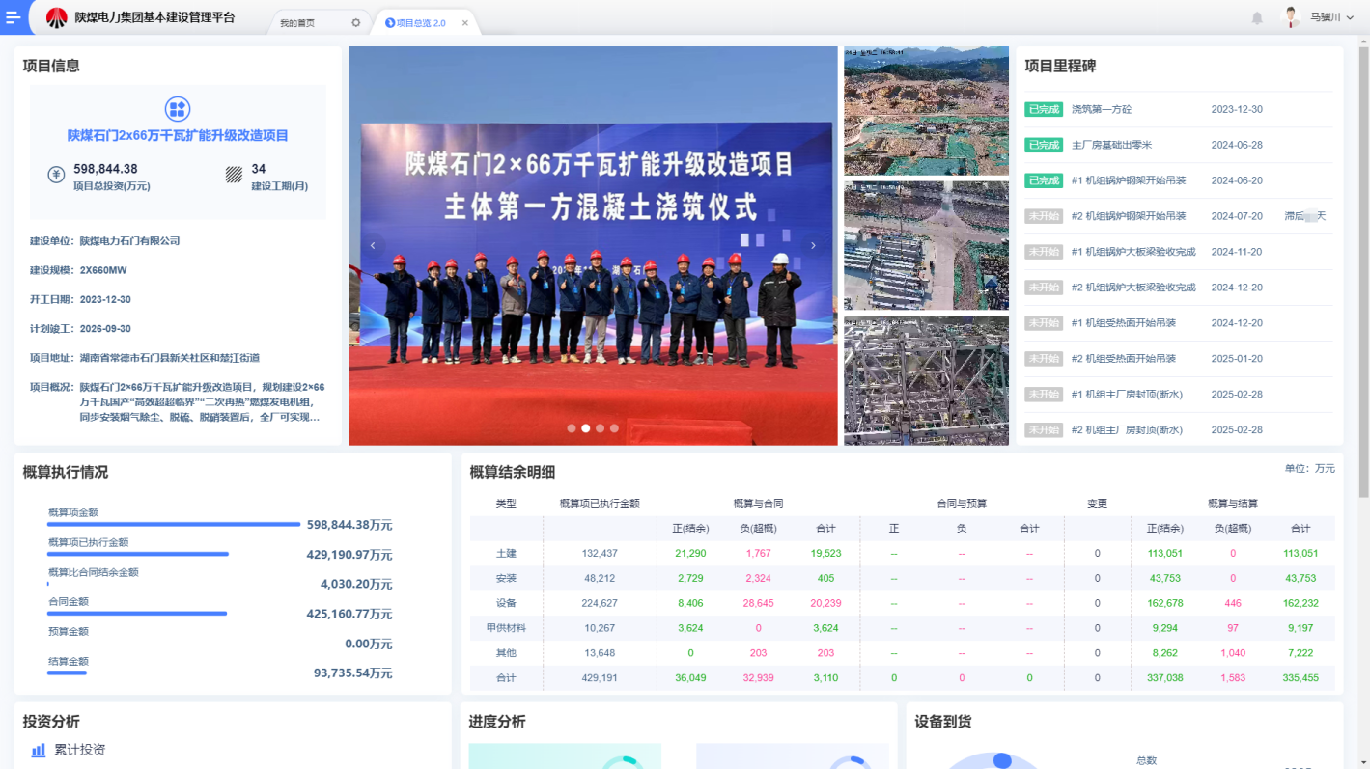The height and width of the screenshot is (769, 1370).
Task: Open the notification bell
Action: pyautogui.click(x=1257, y=17)
